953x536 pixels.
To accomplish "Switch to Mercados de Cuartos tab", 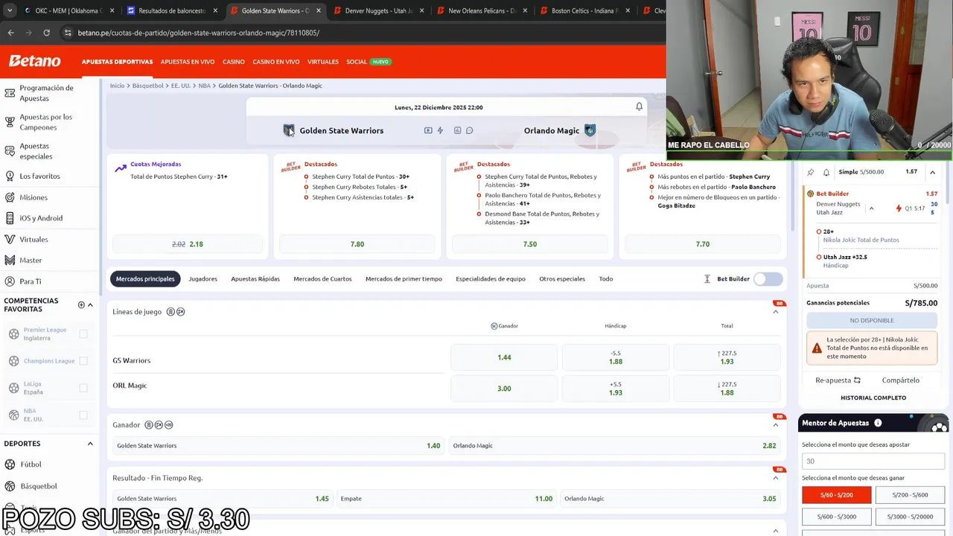I will [322, 278].
